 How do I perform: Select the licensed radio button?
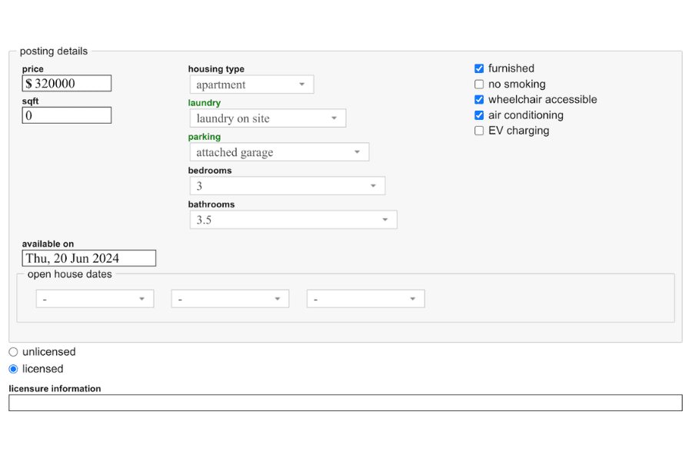click(x=13, y=369)
